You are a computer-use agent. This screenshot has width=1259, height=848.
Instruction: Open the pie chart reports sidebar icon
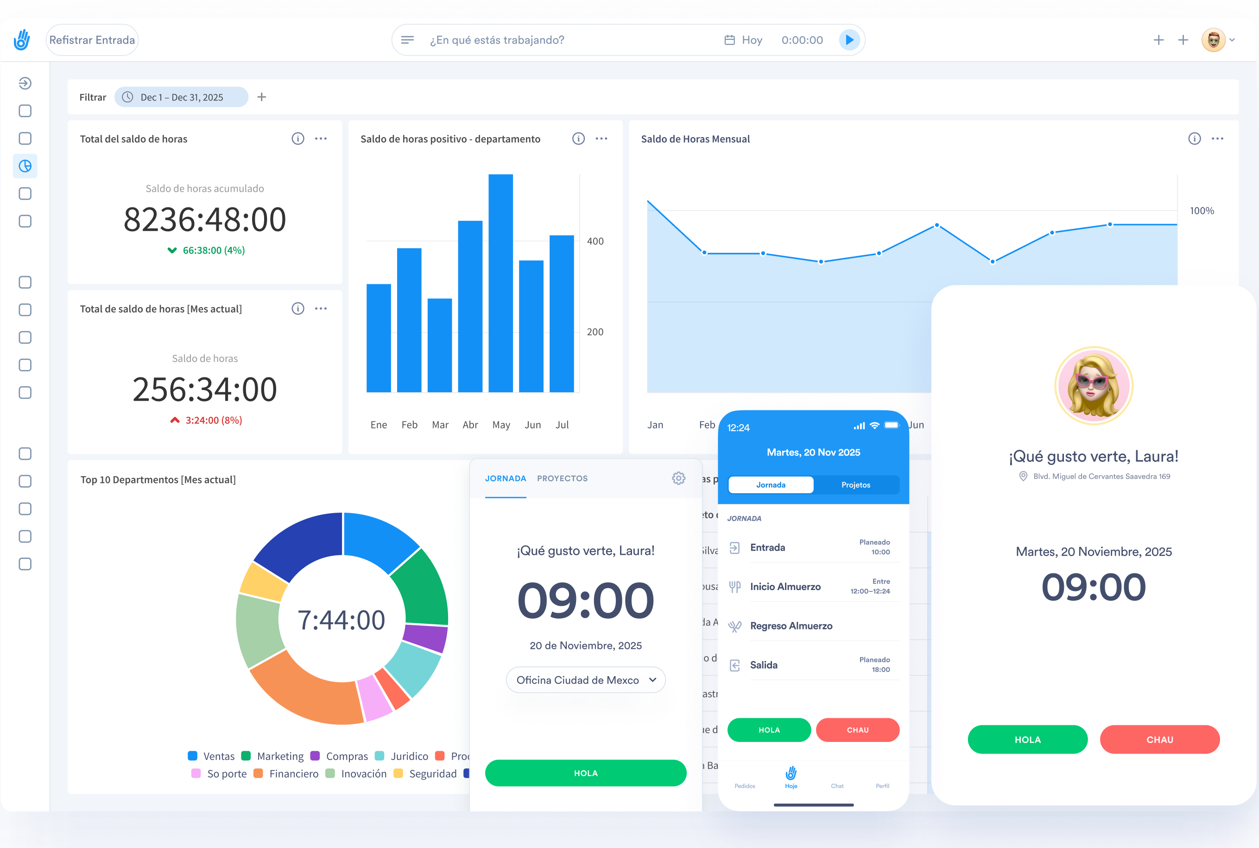(x=25, y=166)
